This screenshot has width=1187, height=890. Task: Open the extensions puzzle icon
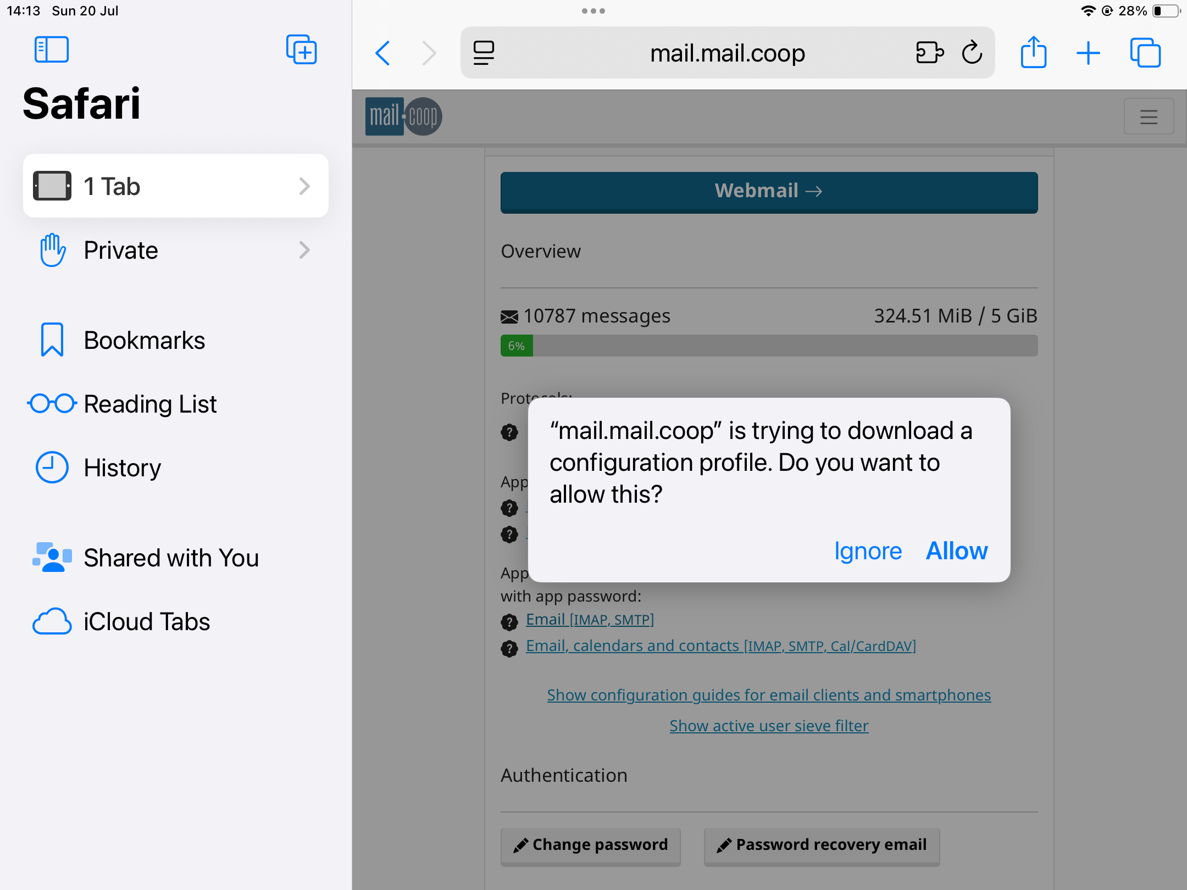tap(930, 53)
